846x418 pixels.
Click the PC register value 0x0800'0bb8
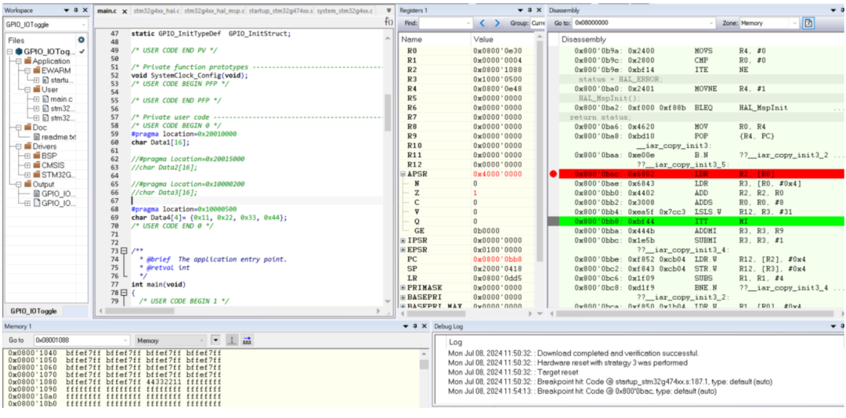(496, 259)
